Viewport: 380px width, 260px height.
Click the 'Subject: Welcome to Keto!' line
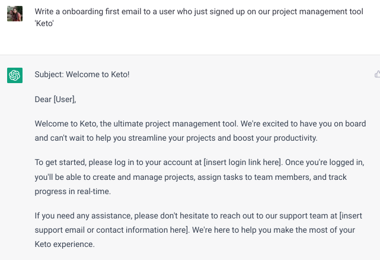pos(82,75)
